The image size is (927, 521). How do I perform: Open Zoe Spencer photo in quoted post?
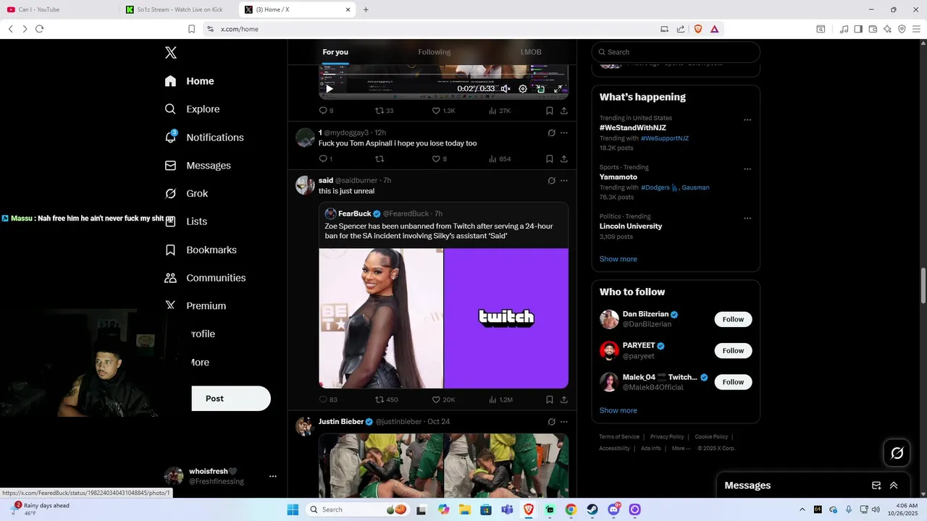(381, 318)
